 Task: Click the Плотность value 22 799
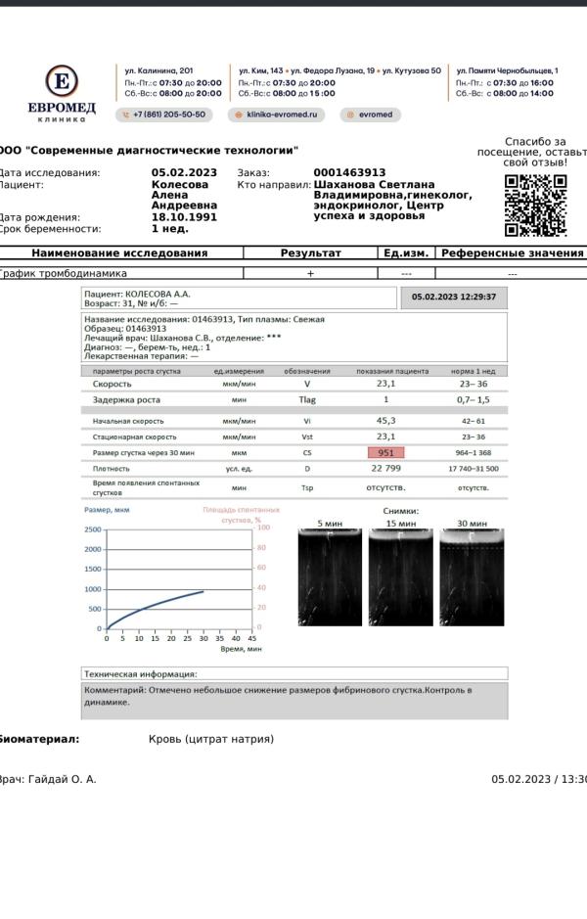[x=386, y=468]
